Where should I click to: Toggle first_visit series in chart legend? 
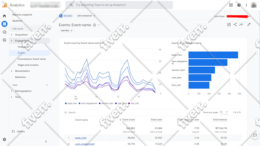click(133, 103)
